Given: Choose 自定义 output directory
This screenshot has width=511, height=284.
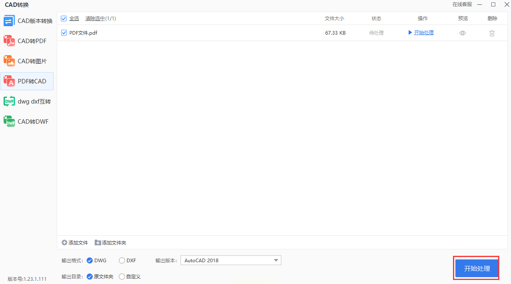Looking at the screenshot, I should (122, 277).
